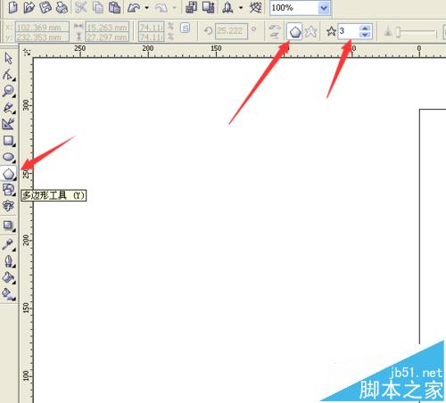This screenshot has height=403, width=446.
Task: Save the document with the floppy disk icon
Action: click(45, 7)
